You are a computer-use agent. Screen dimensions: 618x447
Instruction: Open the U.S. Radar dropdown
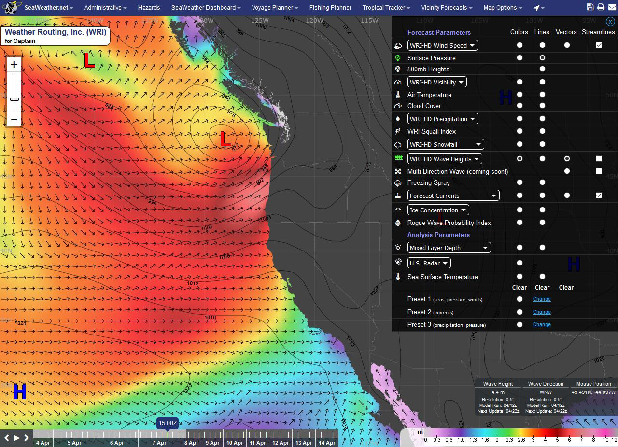pyautogui.click(x=429, y=263)
